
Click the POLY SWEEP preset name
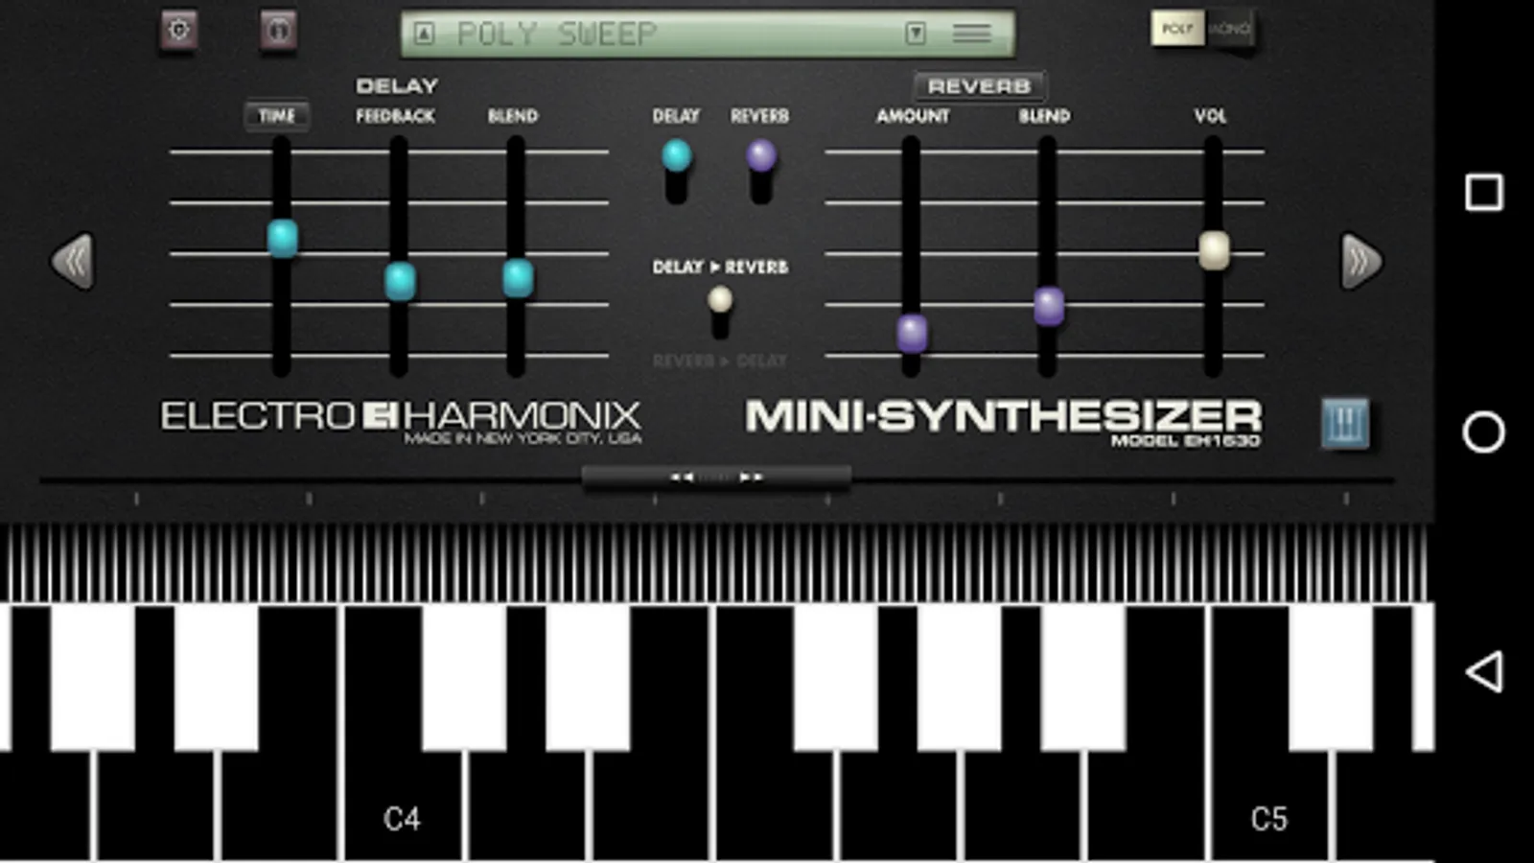(557, 35)
